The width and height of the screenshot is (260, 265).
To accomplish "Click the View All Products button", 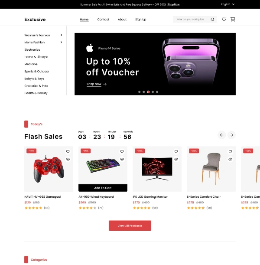I will (130, 226).
